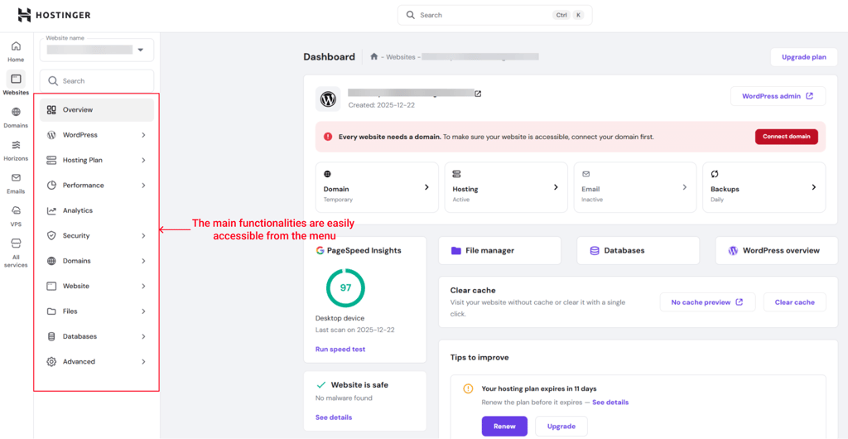
Task: Click the 'Tips to improve' heading
Action: (x=479, y=357)
